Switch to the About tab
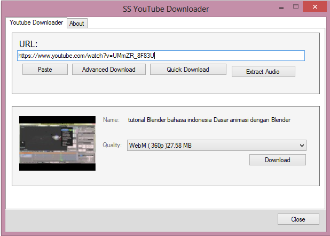This screenshot has width=330, height=236. pos(77,23)
